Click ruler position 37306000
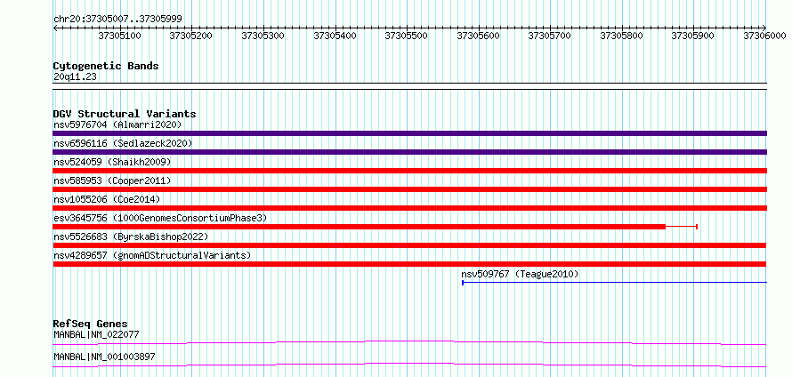 pyautogui.click(x=764, y=36)
